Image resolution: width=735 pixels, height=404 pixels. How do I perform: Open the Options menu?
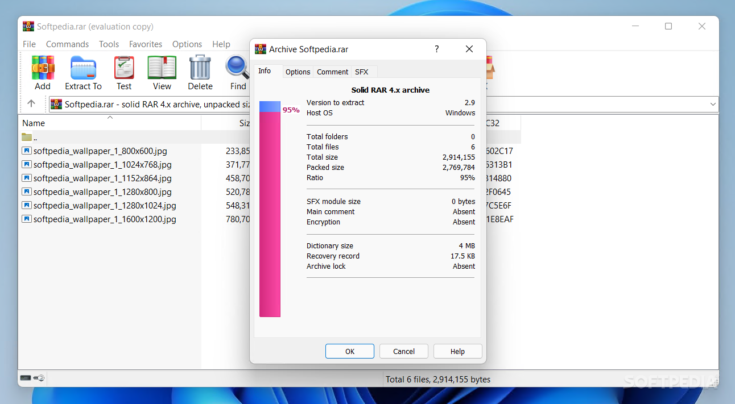[187, 44]
